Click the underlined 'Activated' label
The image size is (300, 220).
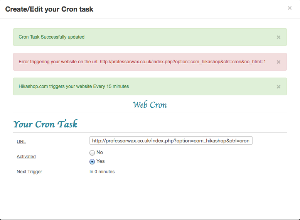click(26, 157)
